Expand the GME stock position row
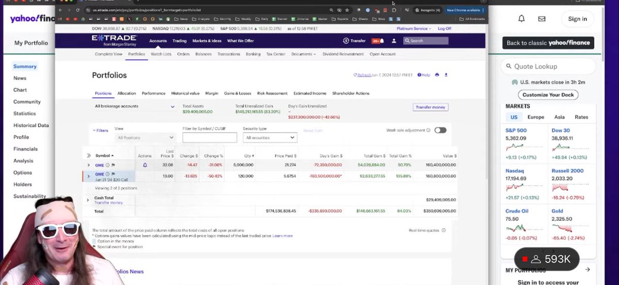This screenshot has height=285, width=619. [88, 165]
